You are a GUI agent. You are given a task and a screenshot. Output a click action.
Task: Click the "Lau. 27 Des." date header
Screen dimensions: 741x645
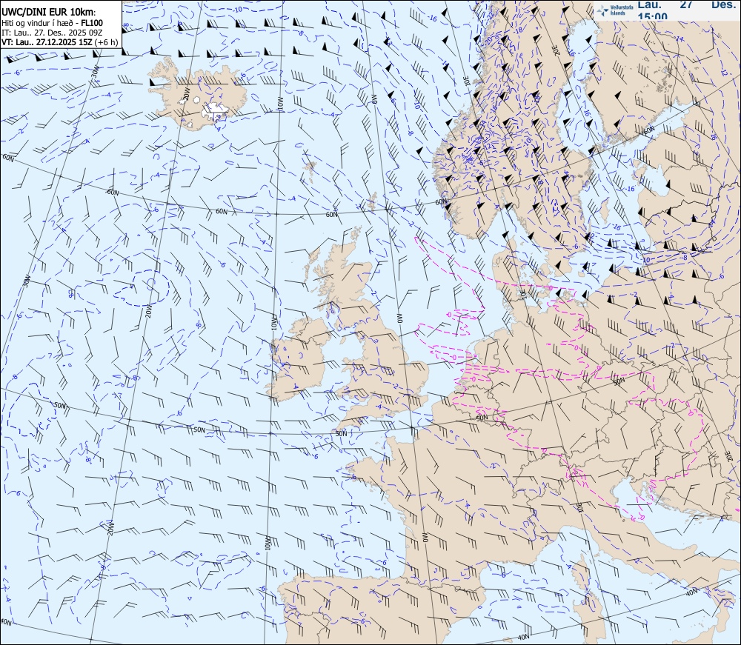pos(686,4)
